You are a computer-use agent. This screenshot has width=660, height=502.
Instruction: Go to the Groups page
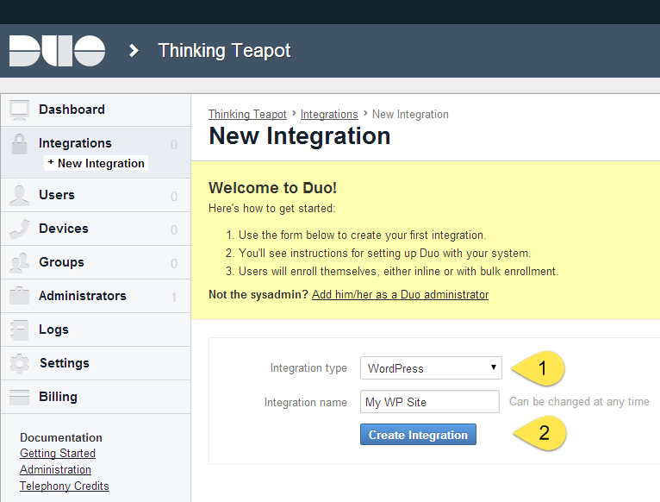(96, 262)
